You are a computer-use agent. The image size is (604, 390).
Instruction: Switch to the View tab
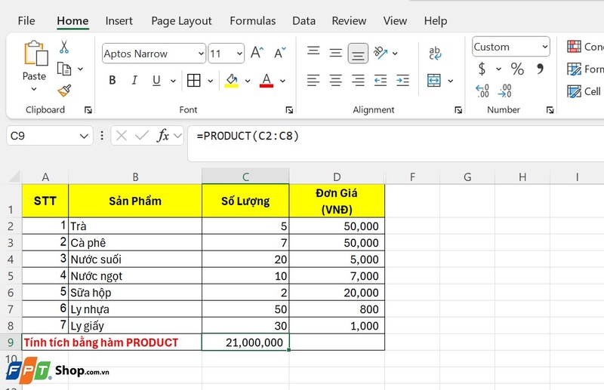point(395,21)
